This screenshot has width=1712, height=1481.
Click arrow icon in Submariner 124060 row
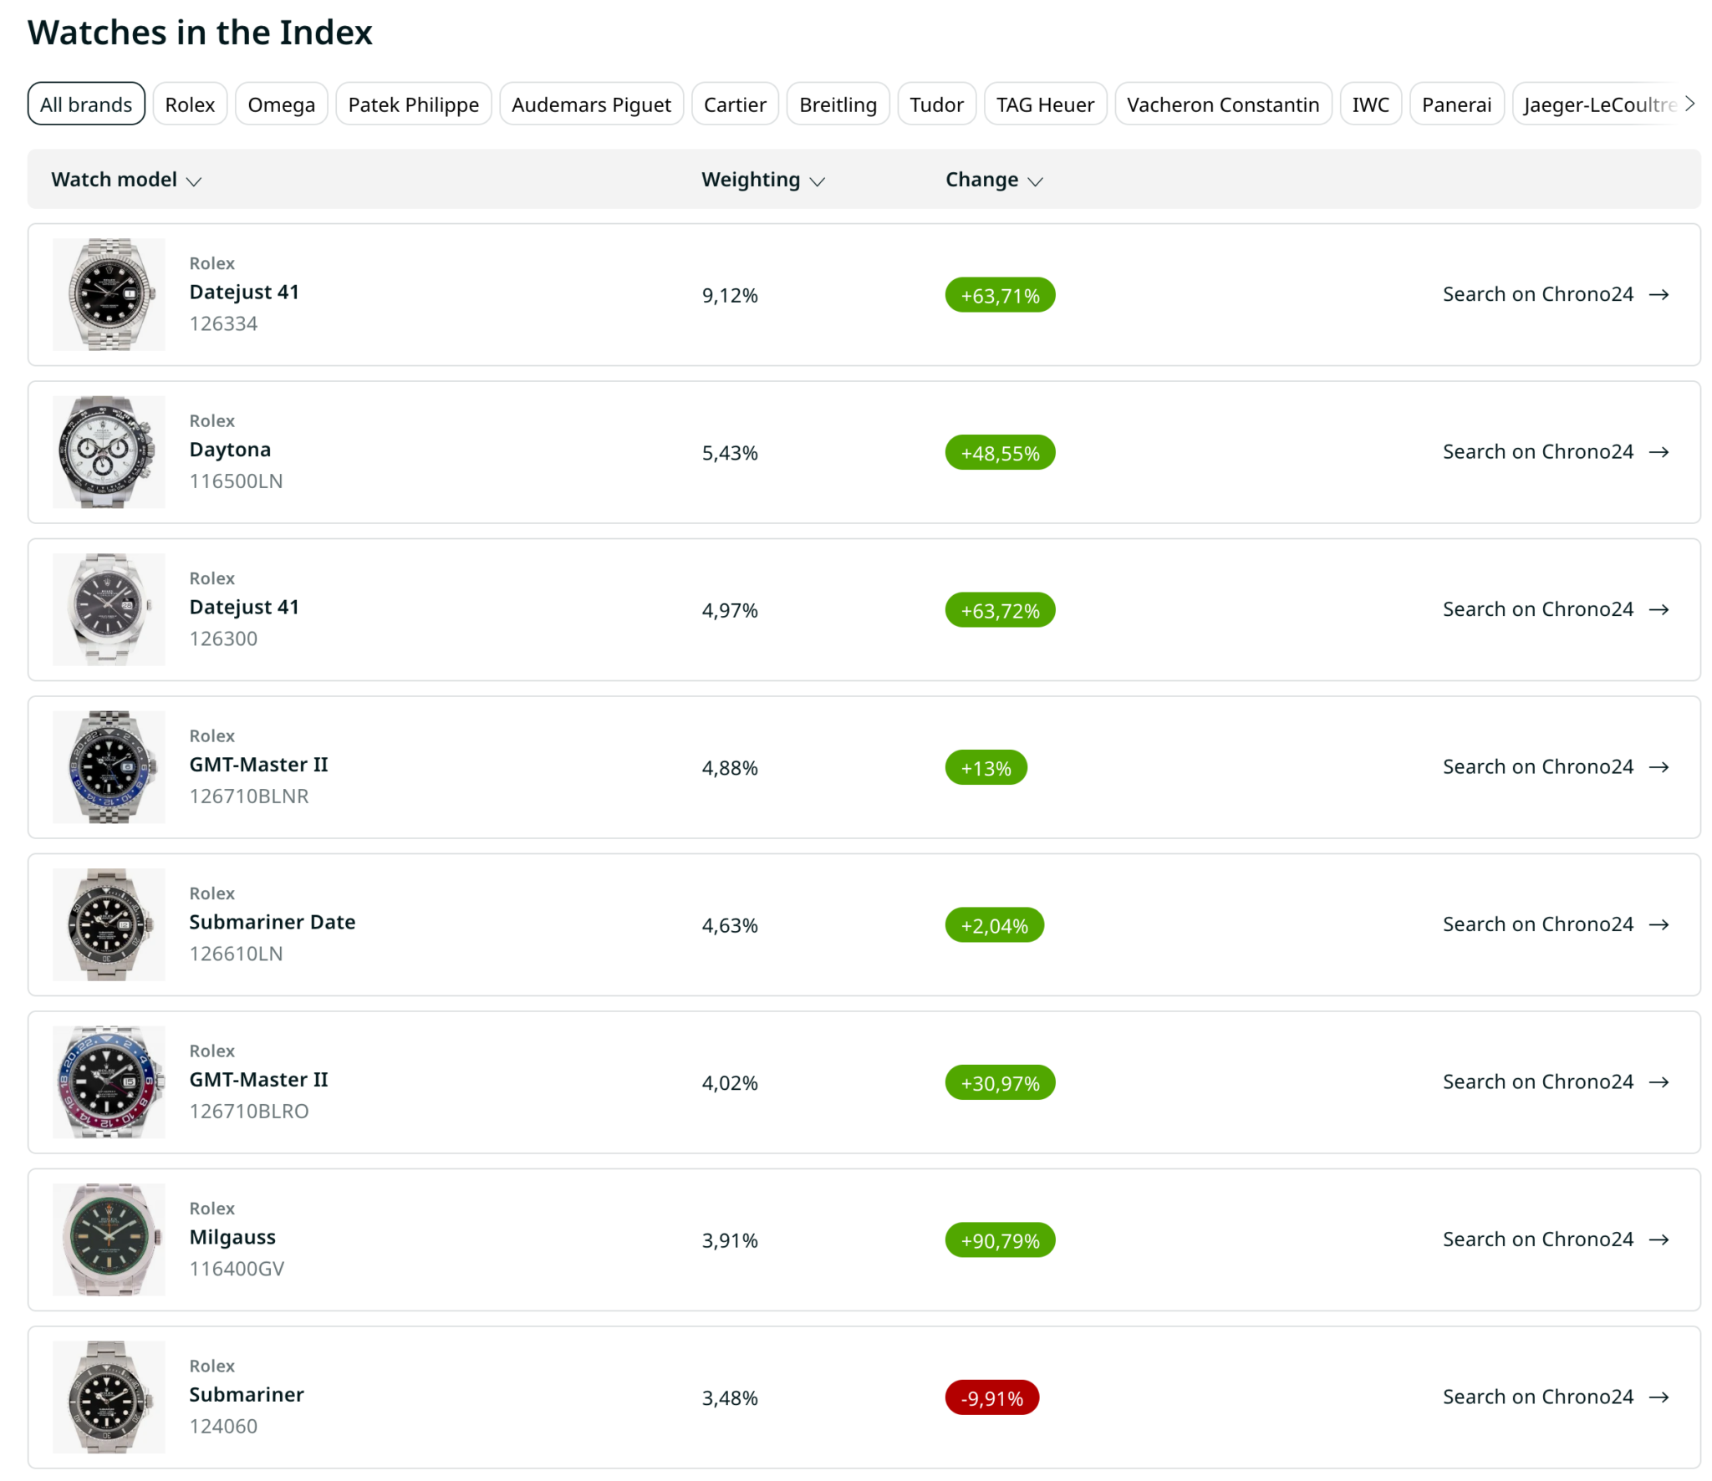[x=1658, y=1397]
